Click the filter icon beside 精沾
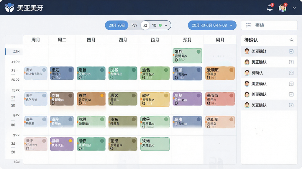The height and width of the screenshot is (169, 302). [248, 25]
